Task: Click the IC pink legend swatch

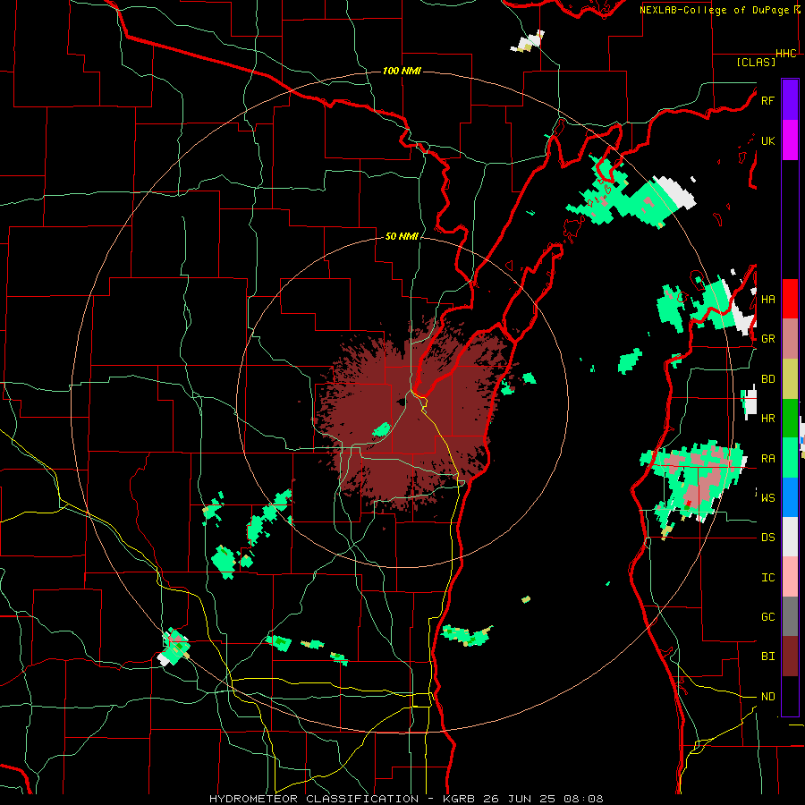Action: tap(790, 577)
